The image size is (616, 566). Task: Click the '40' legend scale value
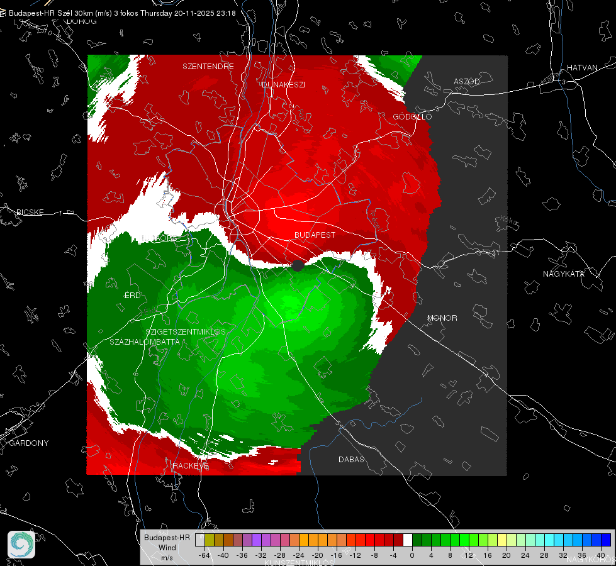pos(601,555)
